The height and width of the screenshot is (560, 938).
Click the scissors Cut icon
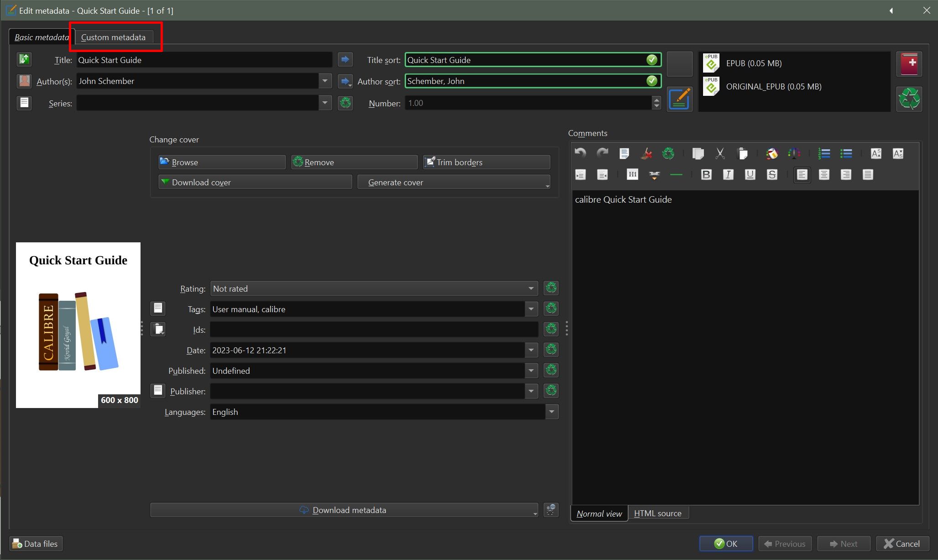coord(720,154)
